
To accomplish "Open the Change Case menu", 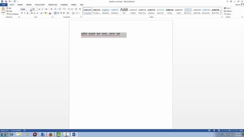I will point(47,9).
